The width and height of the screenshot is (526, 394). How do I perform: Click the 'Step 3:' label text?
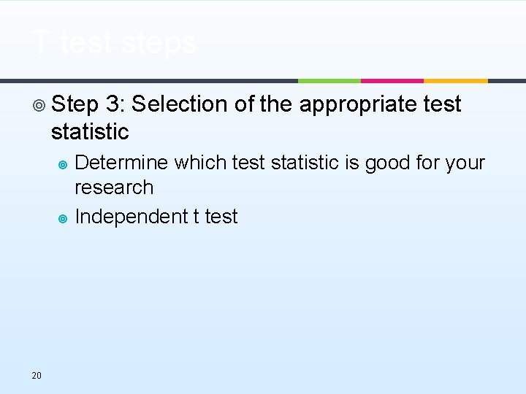pos(88,104)
